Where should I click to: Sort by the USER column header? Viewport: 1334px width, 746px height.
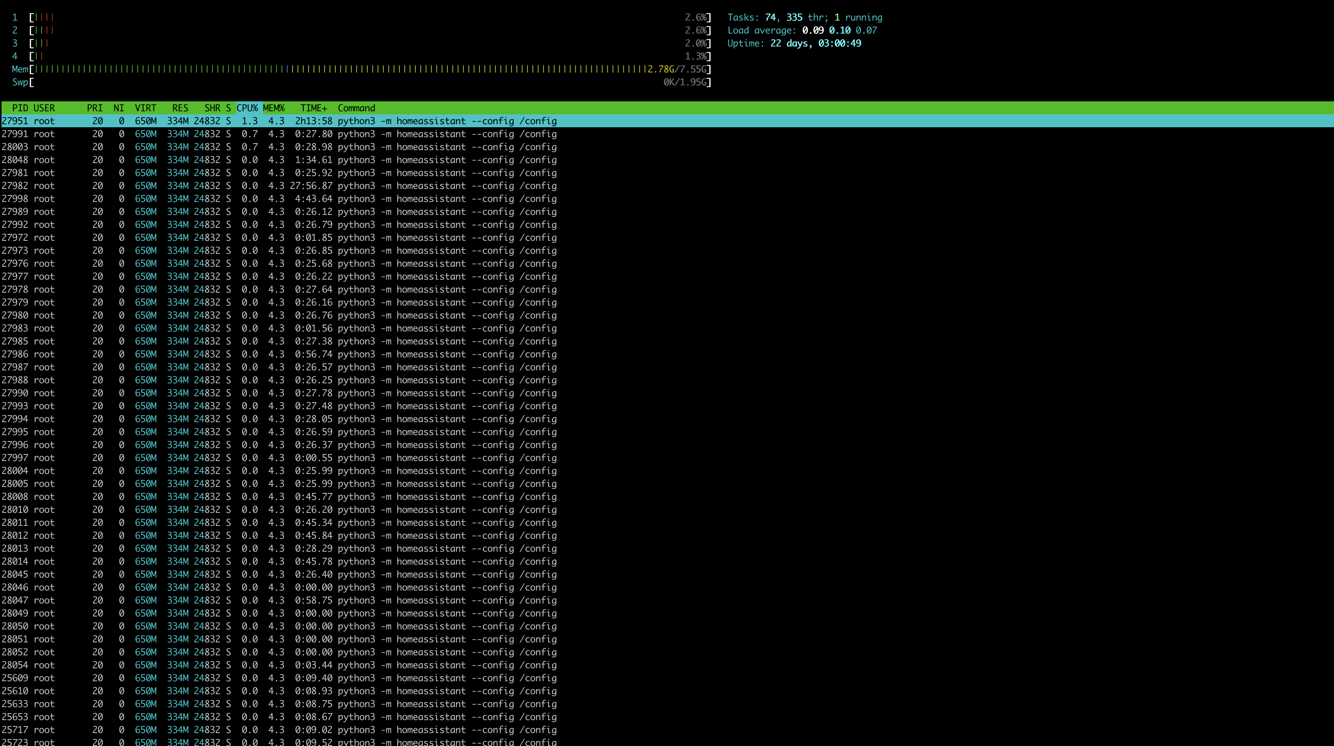tap(44, 108)
